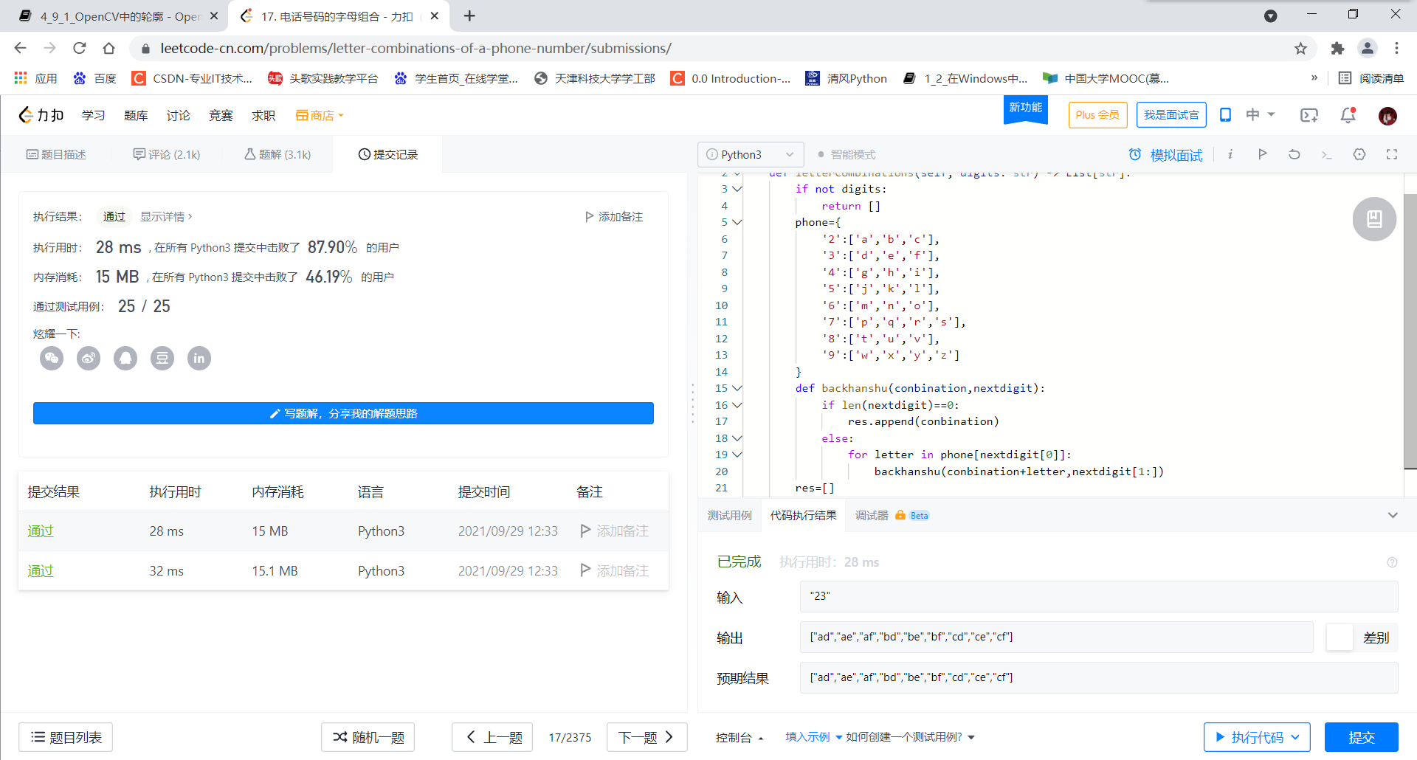
Task: Open the Python3 language dropdown
Action: click(750, 154)
